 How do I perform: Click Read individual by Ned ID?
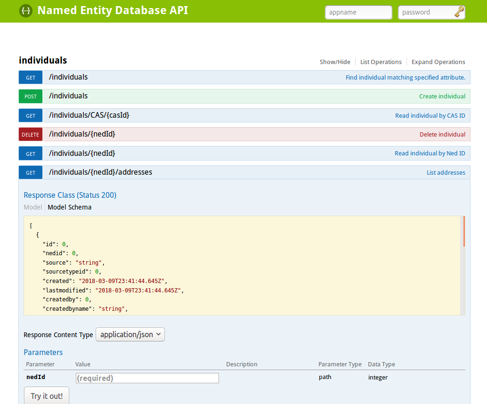(x=430, y=154)
